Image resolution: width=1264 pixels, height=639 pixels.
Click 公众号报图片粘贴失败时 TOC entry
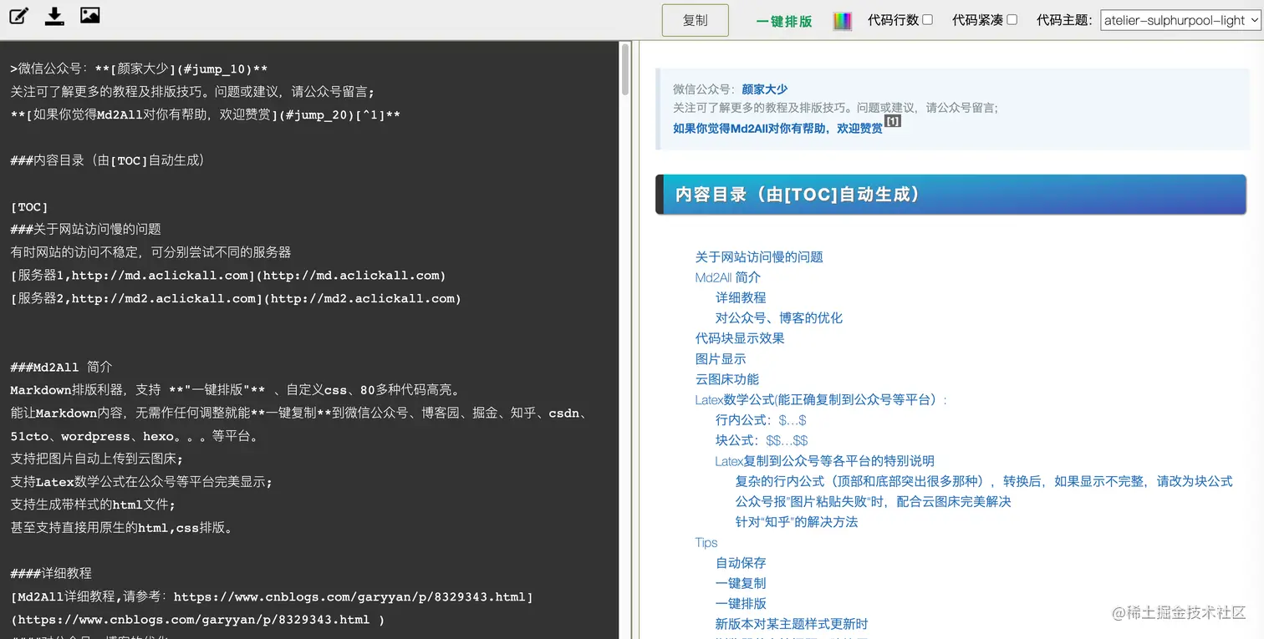[x=874, y=501]
